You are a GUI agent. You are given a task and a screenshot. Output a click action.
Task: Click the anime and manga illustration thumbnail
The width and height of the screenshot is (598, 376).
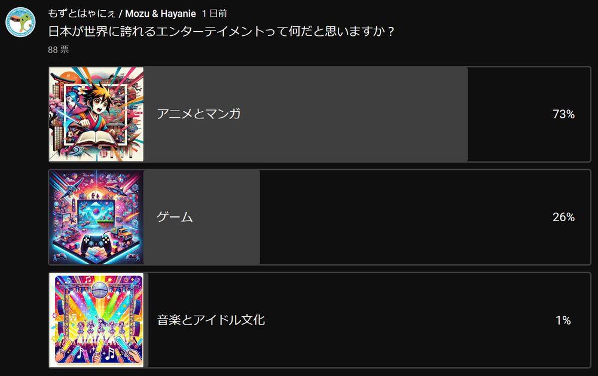[96, 114]
